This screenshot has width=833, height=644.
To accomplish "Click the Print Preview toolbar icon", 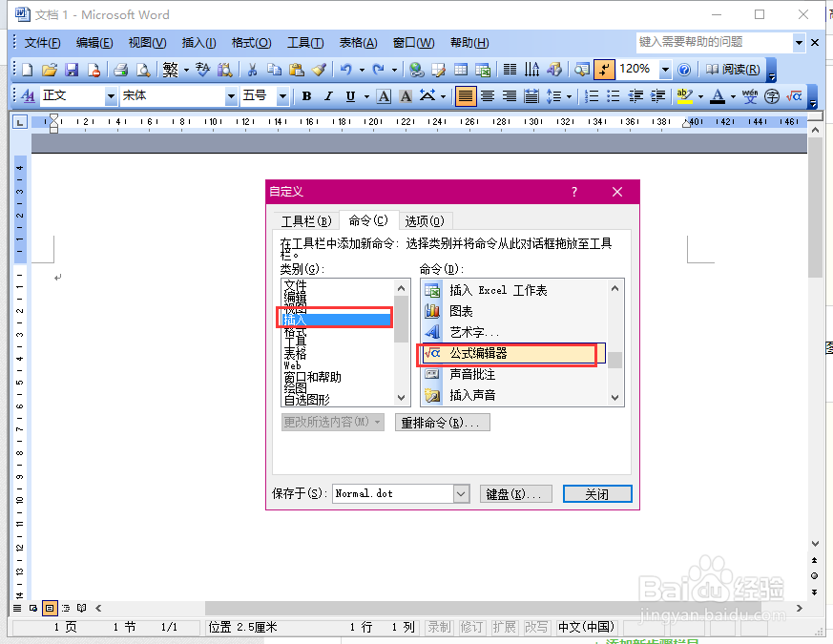I will pos(143,70).
